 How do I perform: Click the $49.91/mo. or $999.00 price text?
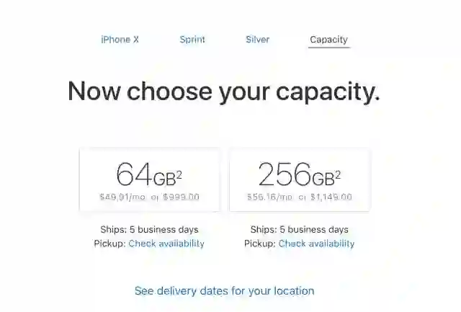tap(149, 197)
